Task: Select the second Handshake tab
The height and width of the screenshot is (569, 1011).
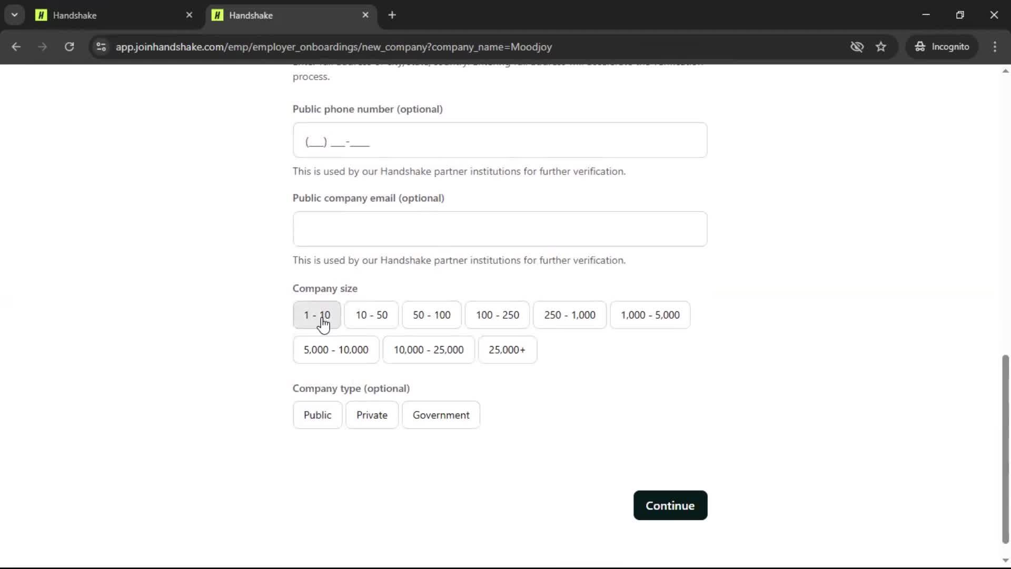Action: pyautogui.click(x=291, y=15)
